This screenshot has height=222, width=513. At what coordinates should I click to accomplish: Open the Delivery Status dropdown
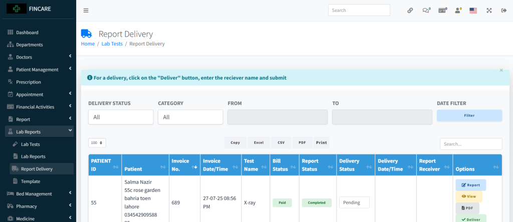(121, 117)
